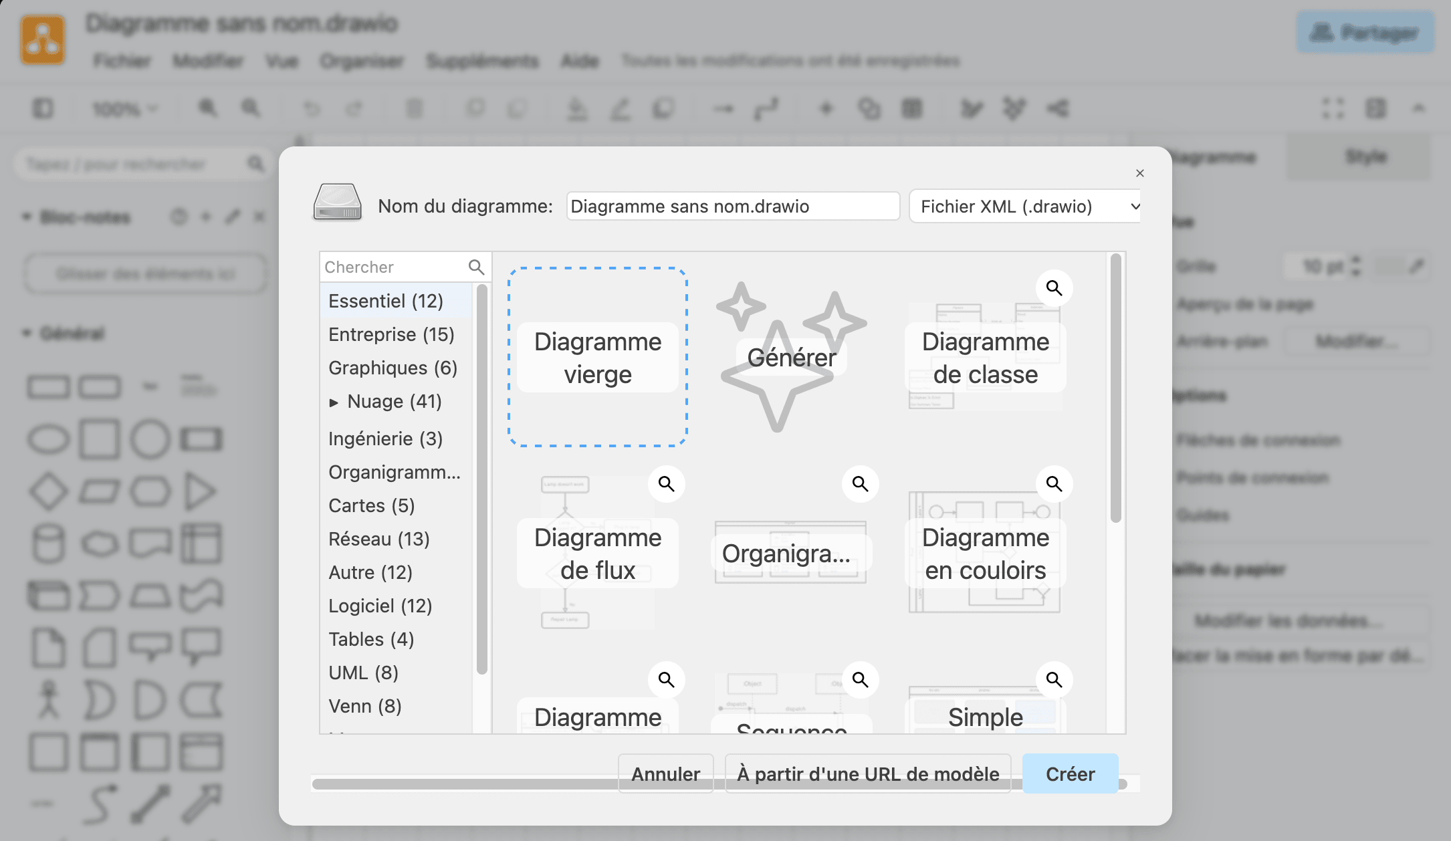Click the Bloc-notes edit pencil icon

pos(233,217)
